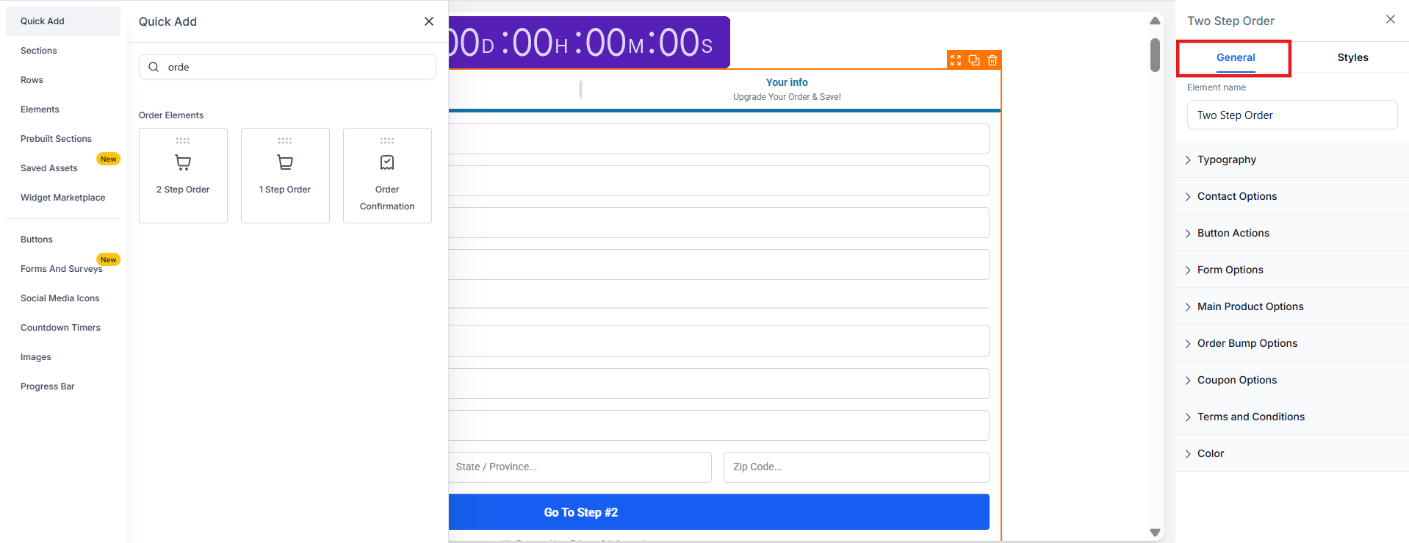The height and width of the screenshot is (543, 1409).
Task: Click the Zip Code field
Action: point(857,467)
